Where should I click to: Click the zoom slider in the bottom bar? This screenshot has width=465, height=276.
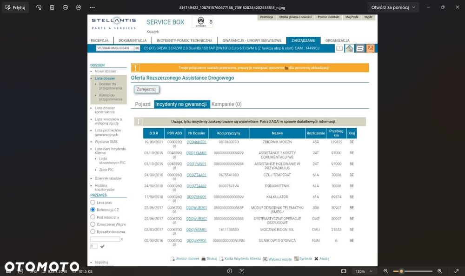pyautogui.click(x=413, y=271)
